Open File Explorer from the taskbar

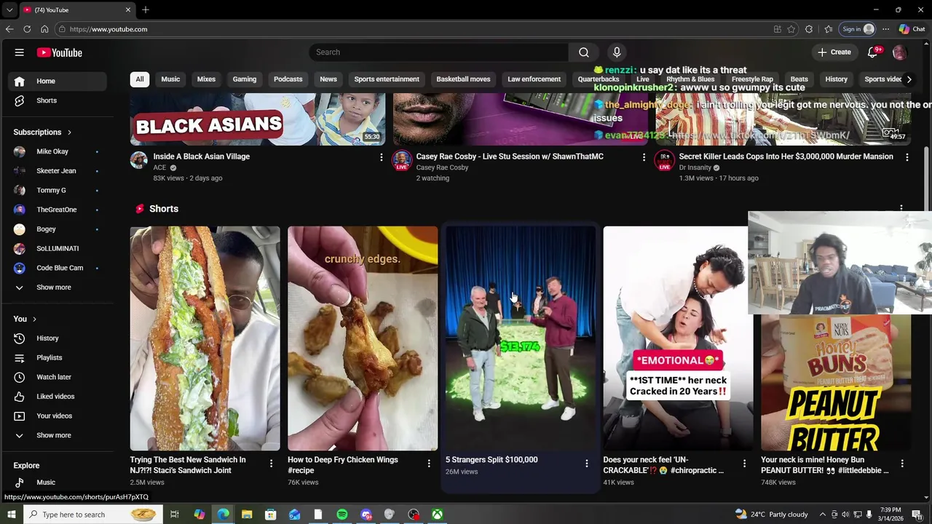[x=247, y=515]
